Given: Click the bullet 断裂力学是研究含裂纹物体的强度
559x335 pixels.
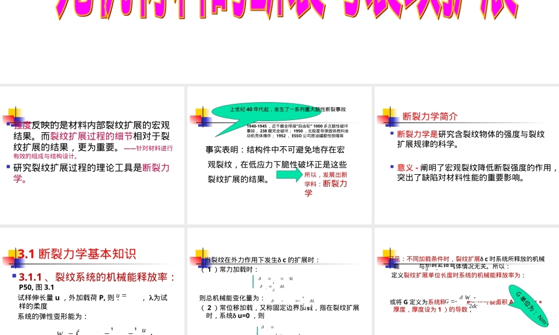Looking at the screenshot, I should (x=471, y=139).
